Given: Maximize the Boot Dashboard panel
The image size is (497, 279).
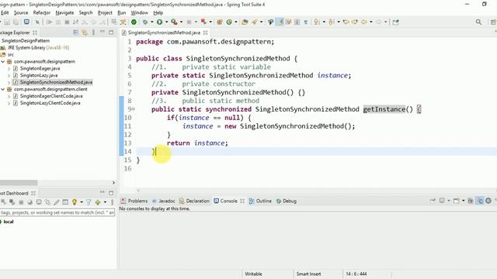Looking at the screenshot, I should pyautogui.click(x=111, y=193).
